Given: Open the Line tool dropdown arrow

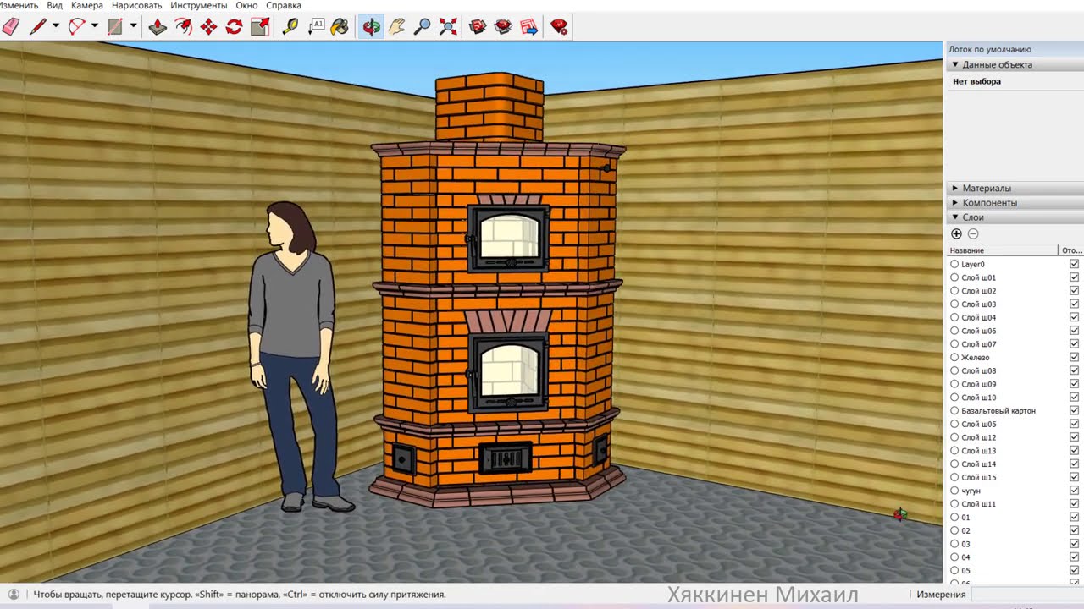Looking at the screenshot, I should (x=56, y=26).
